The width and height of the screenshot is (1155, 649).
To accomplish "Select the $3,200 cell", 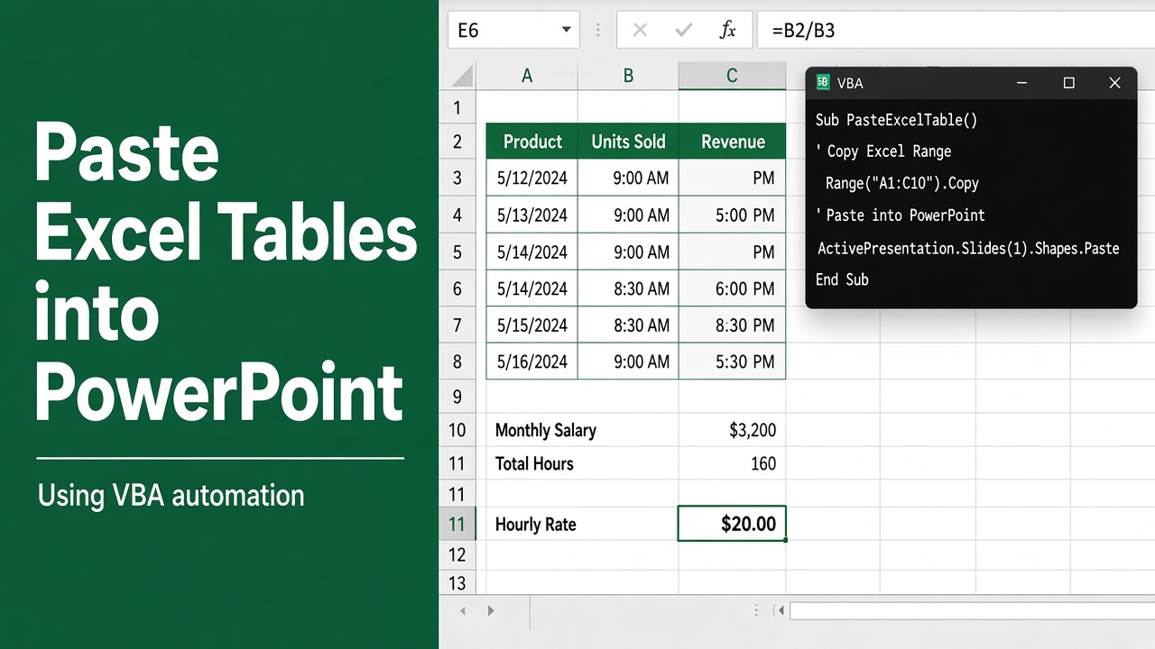I will coord(733,430).
